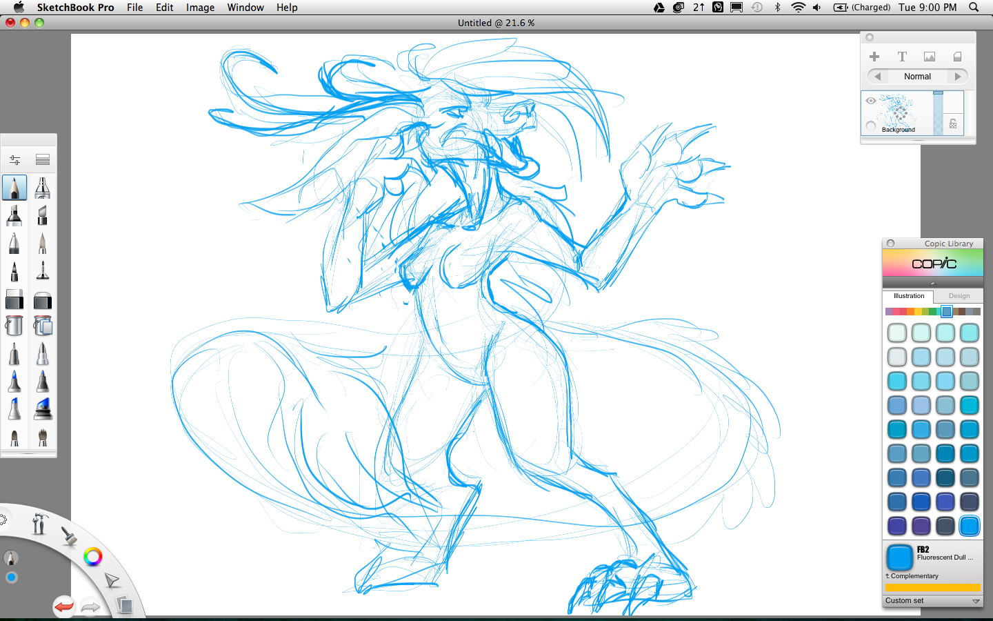Open the SketchBook Pro application menu
This screenshot has width=993, height=621.
point(76,8)
